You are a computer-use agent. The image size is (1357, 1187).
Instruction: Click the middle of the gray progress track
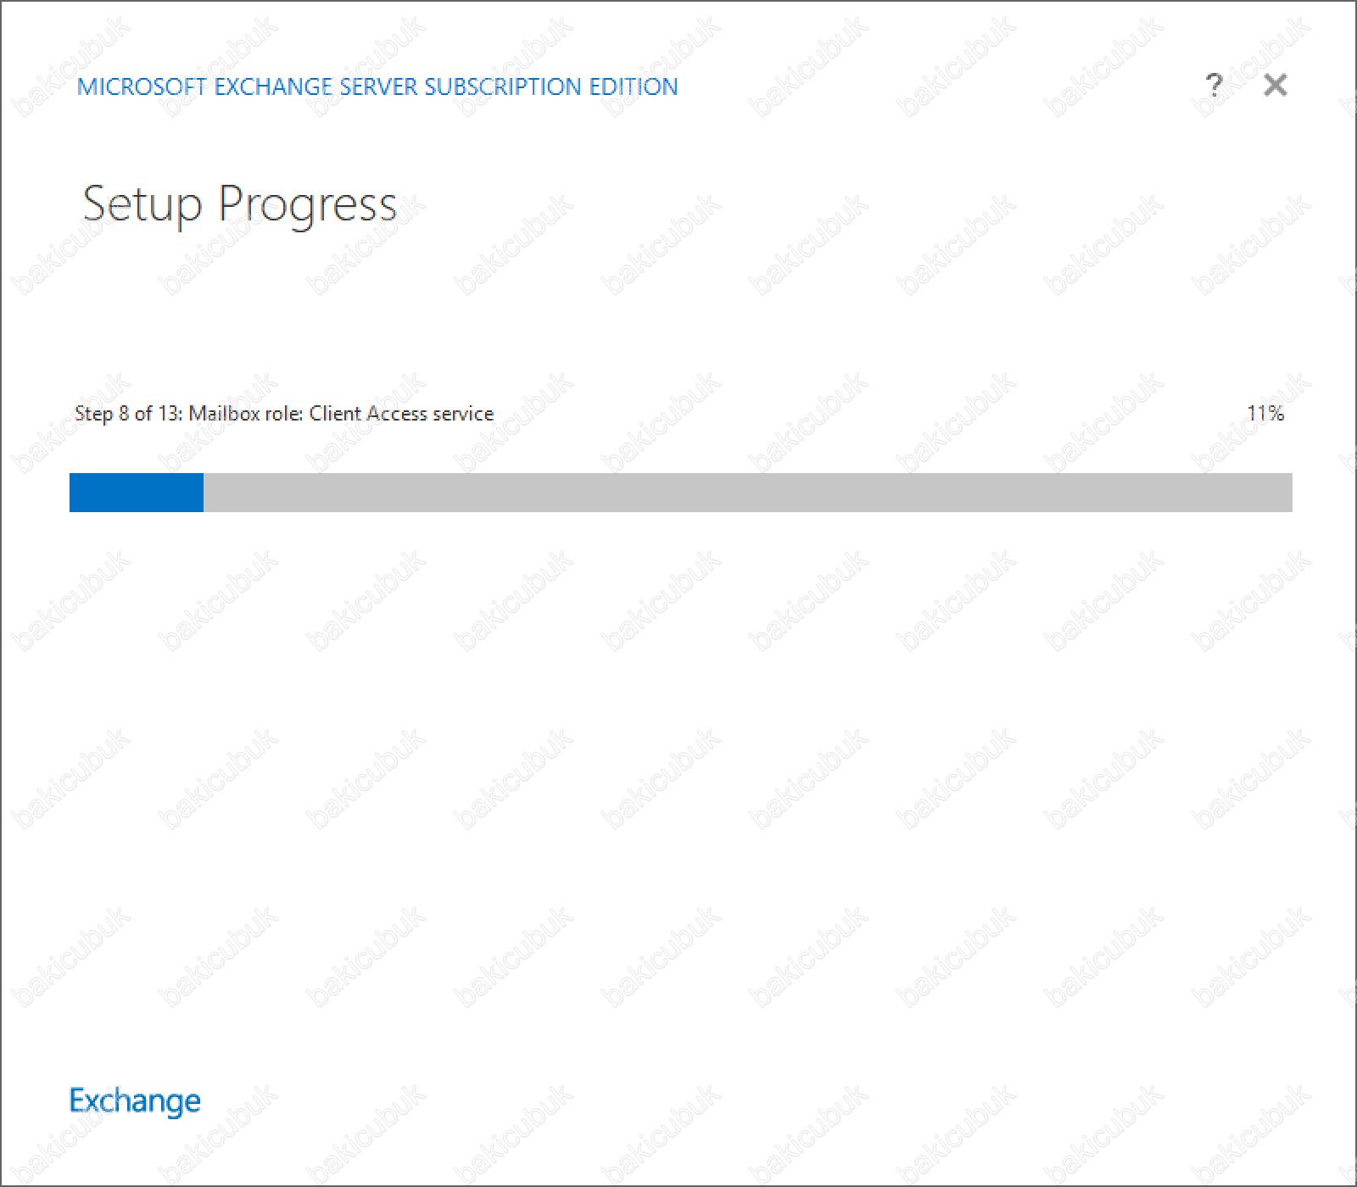pos(748,493)
